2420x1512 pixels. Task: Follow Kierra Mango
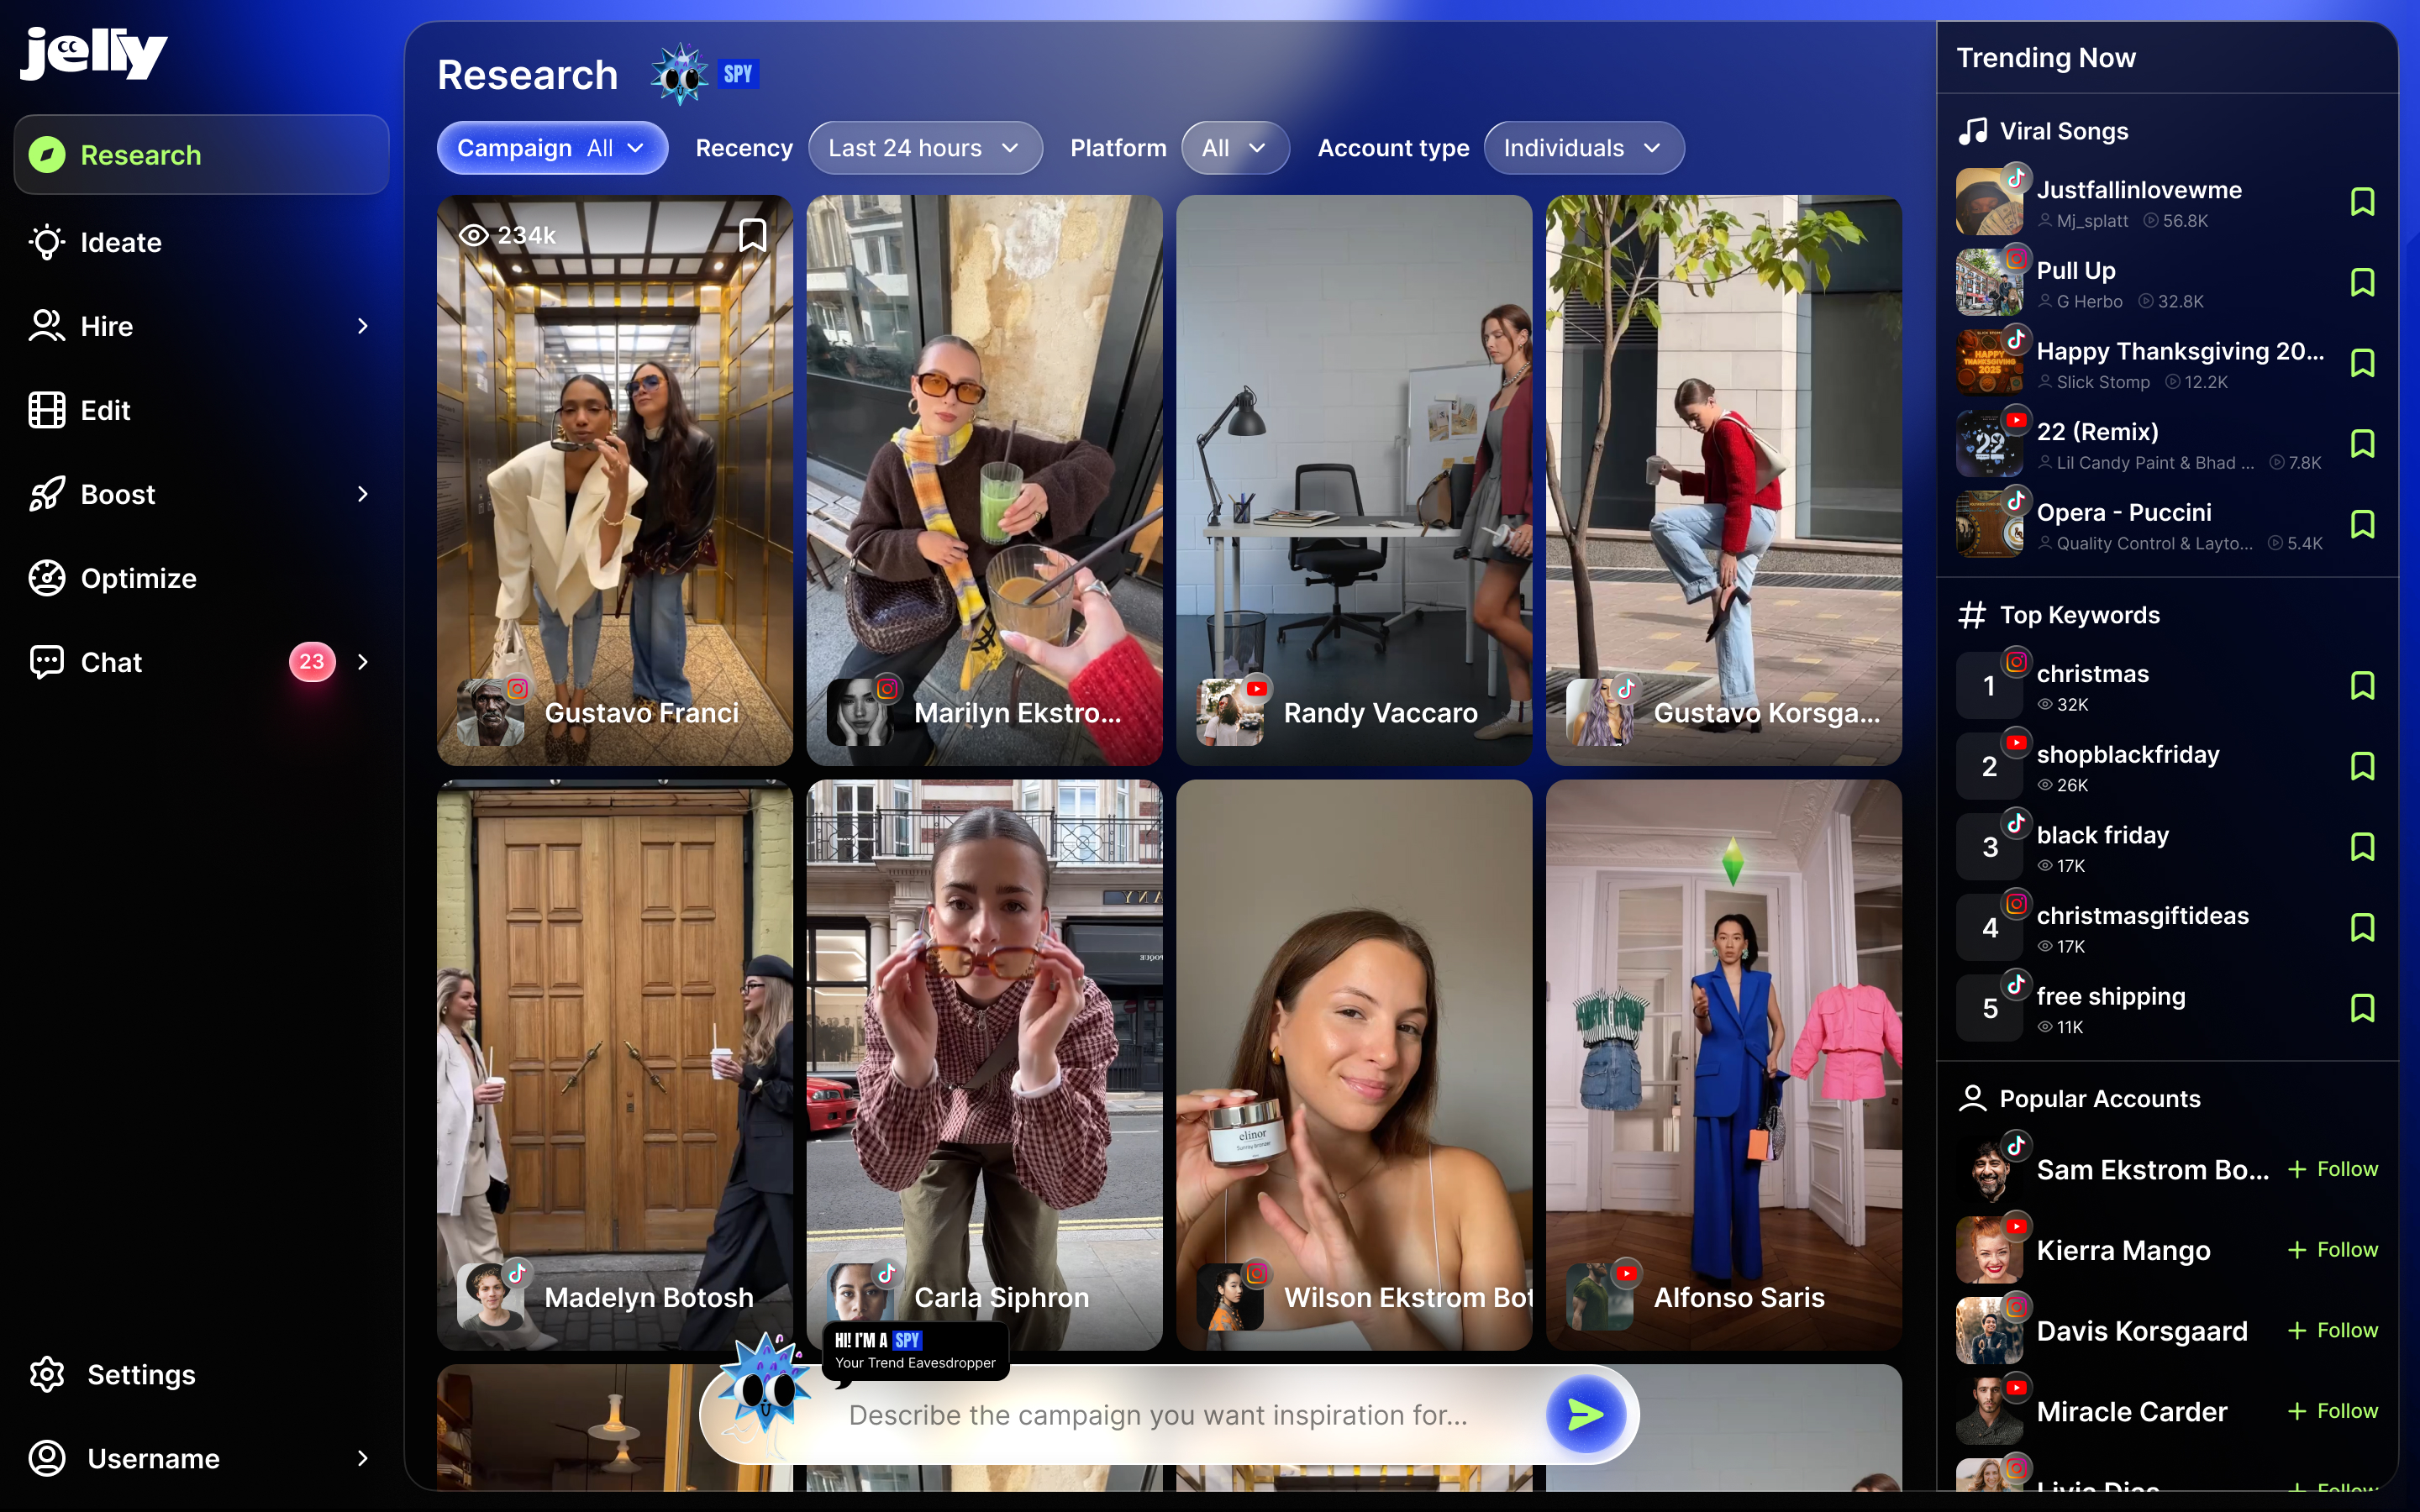pyautogui.click(x=2332, y=1250)
